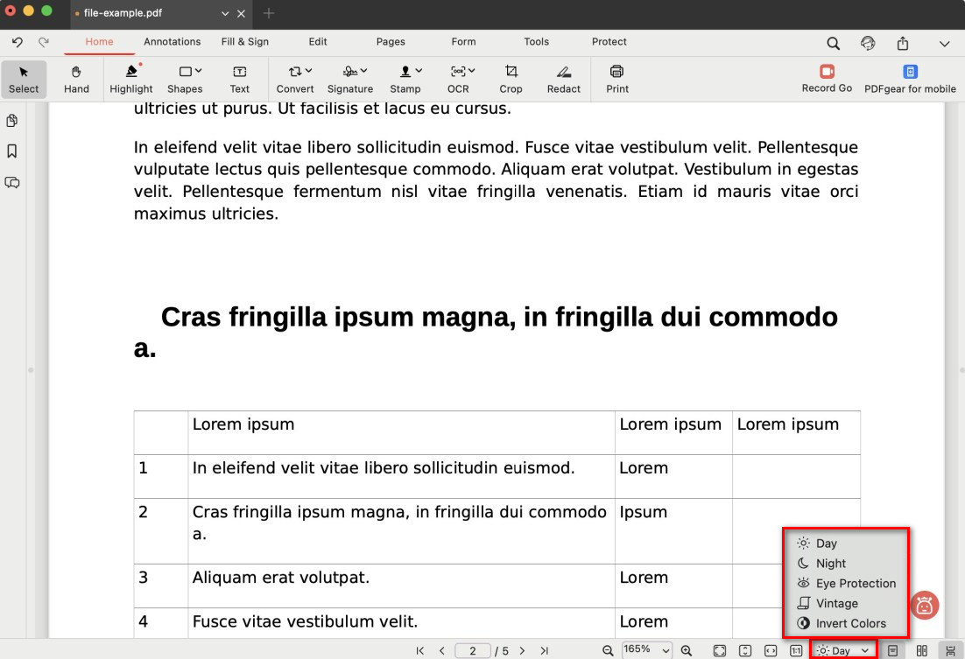965x659 pixels.
Task: Jump to the last page
Action: point(545,650)
